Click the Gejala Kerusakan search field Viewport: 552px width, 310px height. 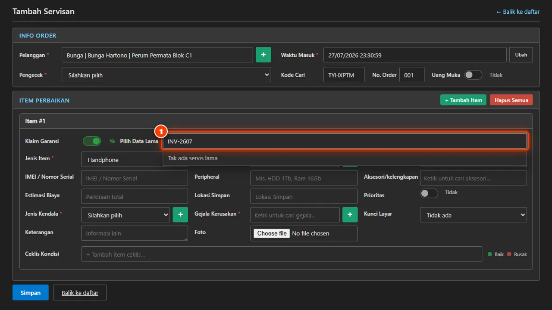coord(295,215)
